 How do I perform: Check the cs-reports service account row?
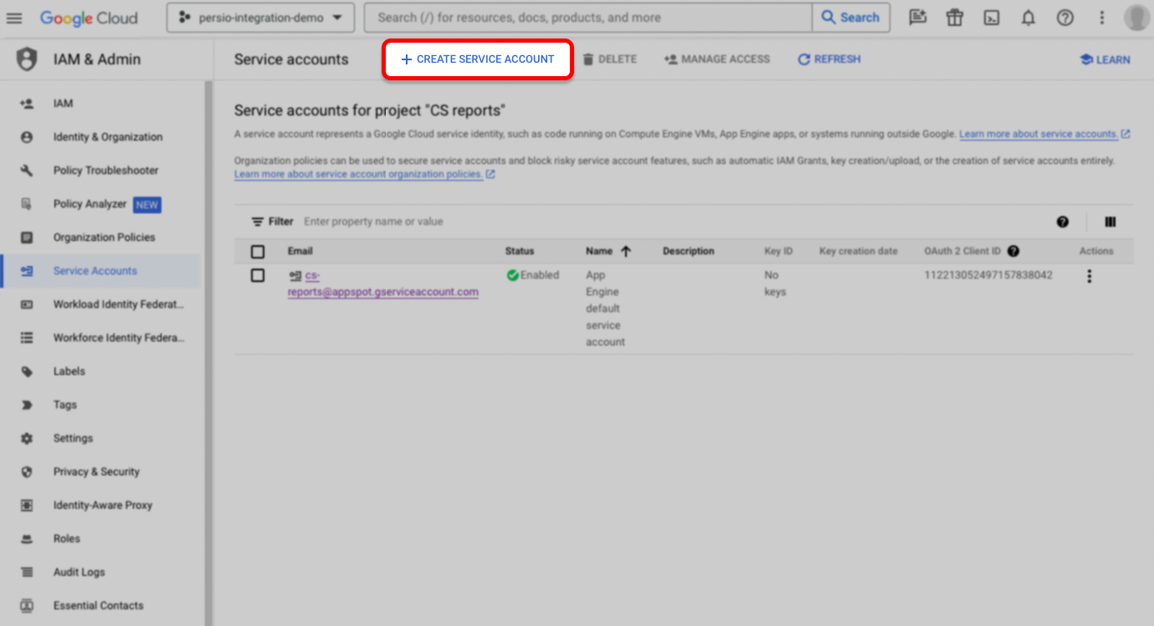coord(257,275)
